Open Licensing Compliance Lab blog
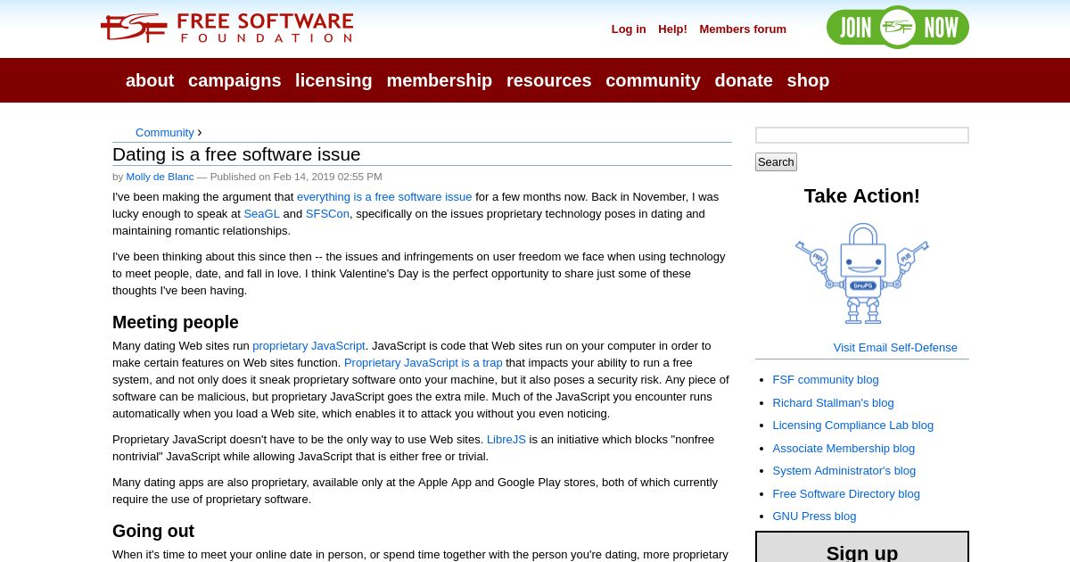 click(x=853, y=426)
